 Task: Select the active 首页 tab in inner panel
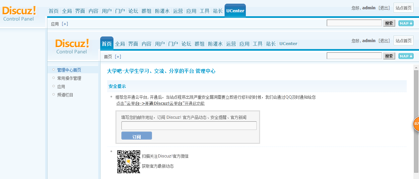107,43
